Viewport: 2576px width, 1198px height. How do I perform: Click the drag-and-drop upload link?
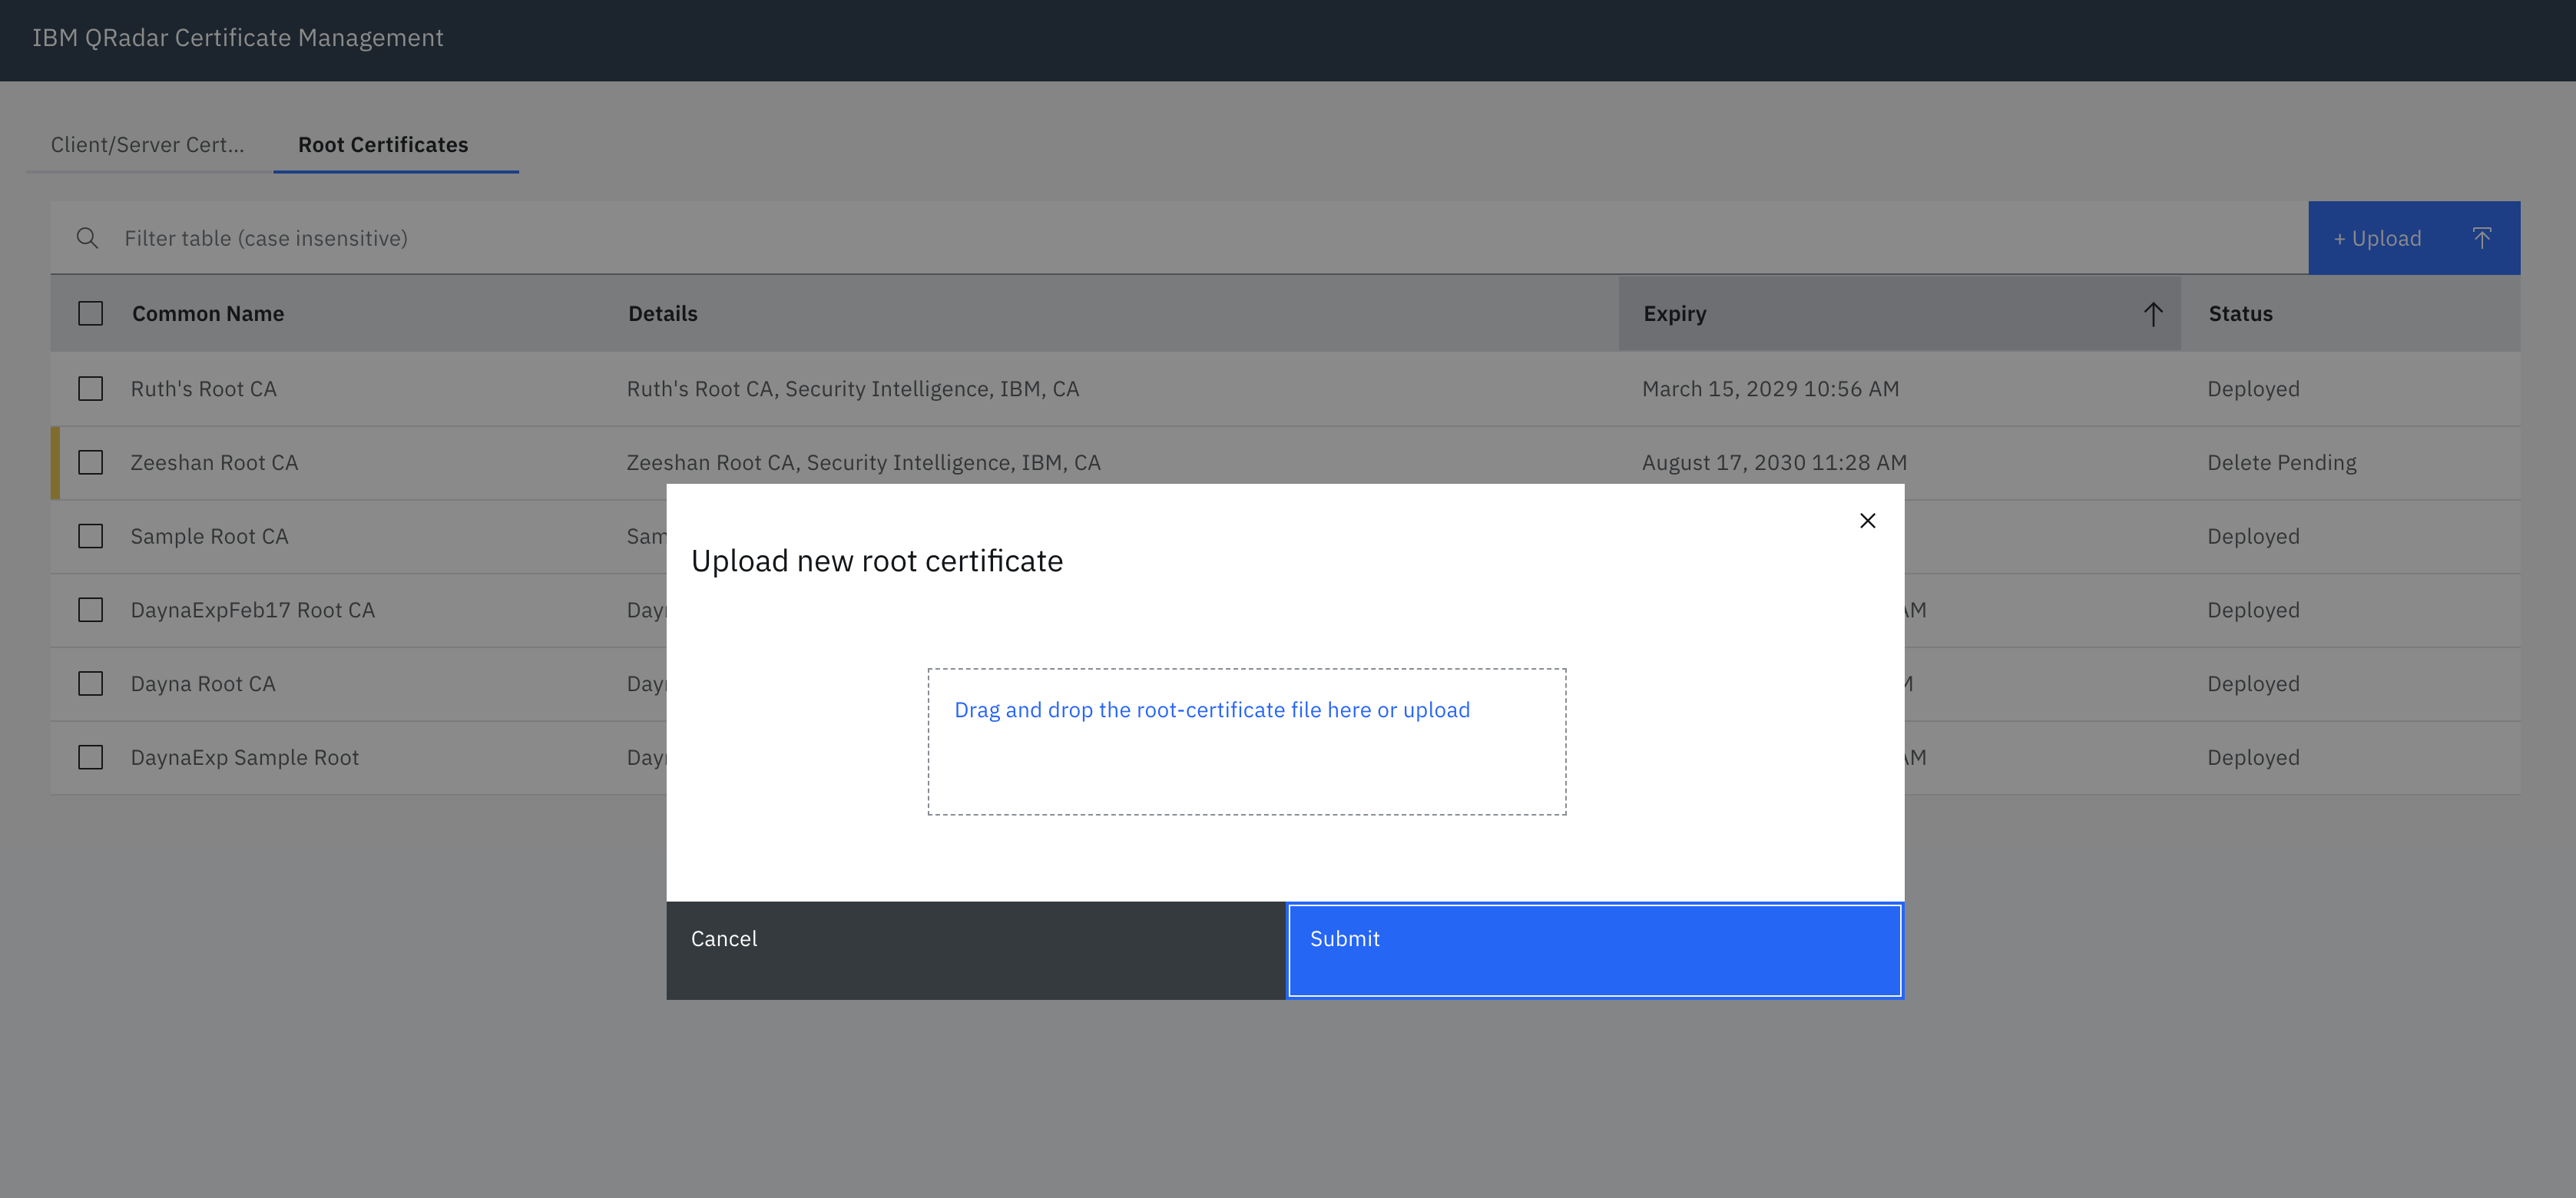1212,709
